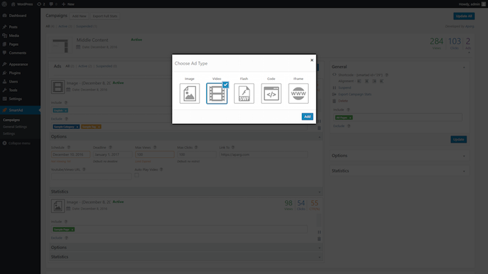Collapse the General panel on right
488x274 pixels.
coord(464,67)
